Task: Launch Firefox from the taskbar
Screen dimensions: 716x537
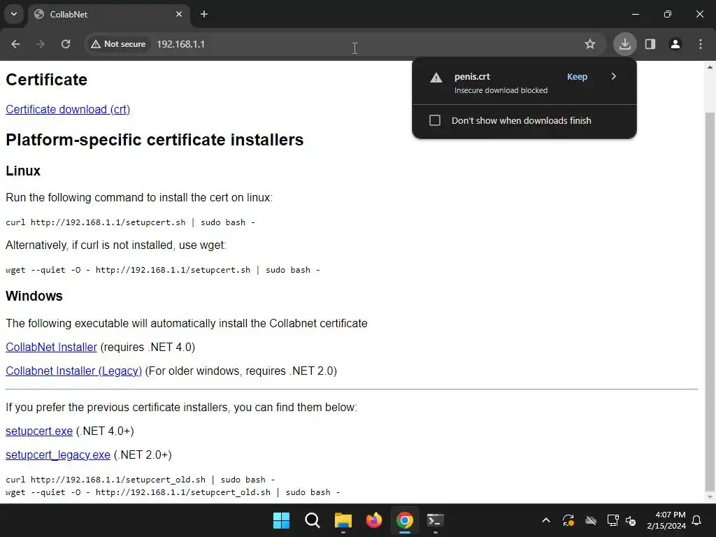Action: pos(374,520)
